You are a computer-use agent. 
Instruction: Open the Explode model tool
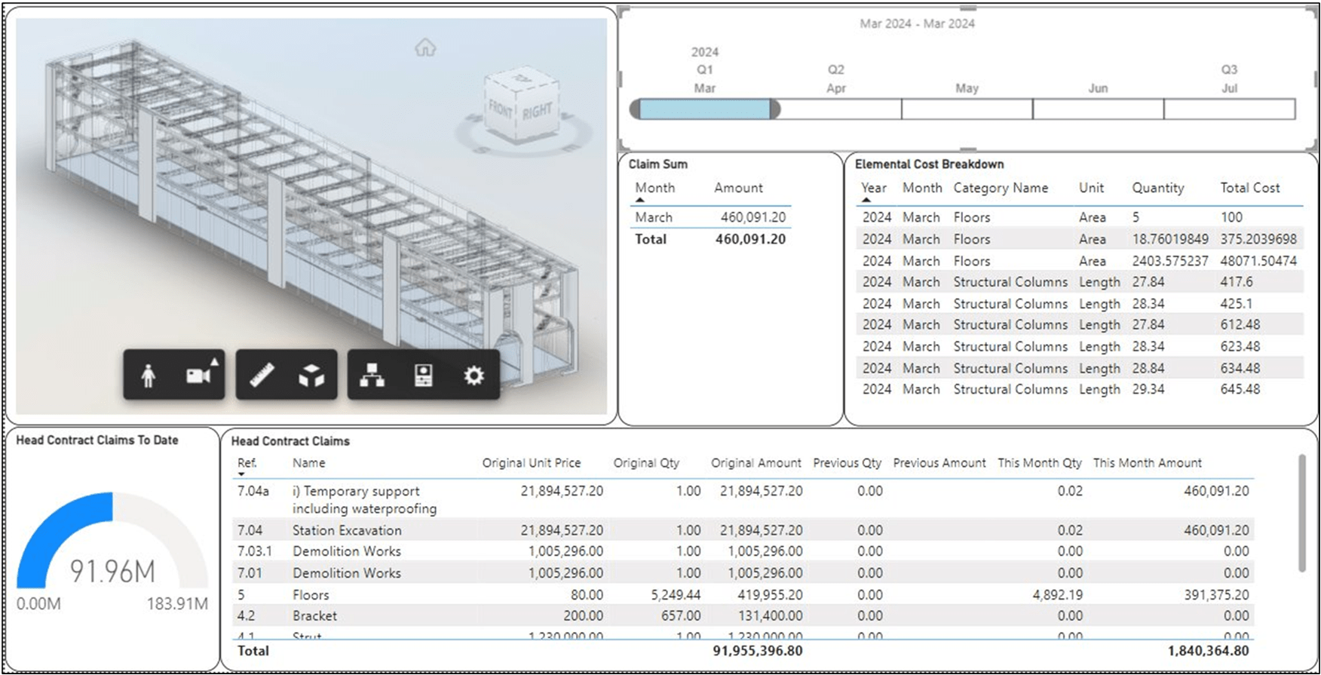pyautogui.click(x=311, y=375)
